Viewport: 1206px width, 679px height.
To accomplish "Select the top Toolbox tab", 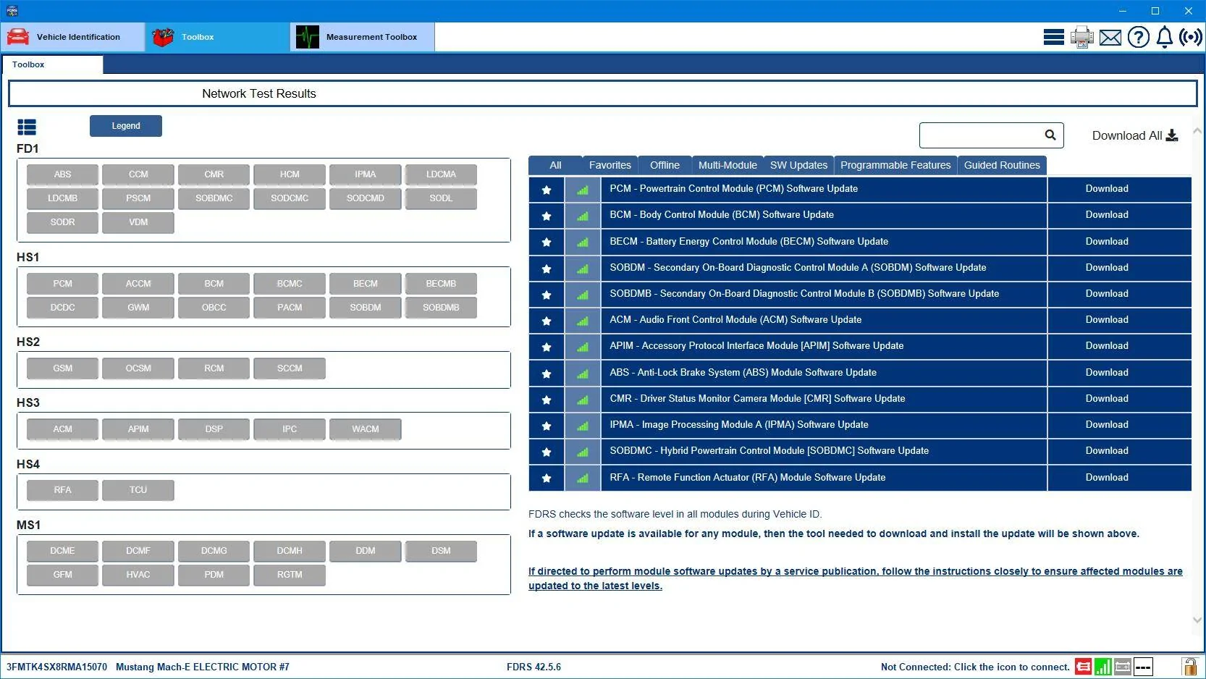I will (x=218, y=37).
